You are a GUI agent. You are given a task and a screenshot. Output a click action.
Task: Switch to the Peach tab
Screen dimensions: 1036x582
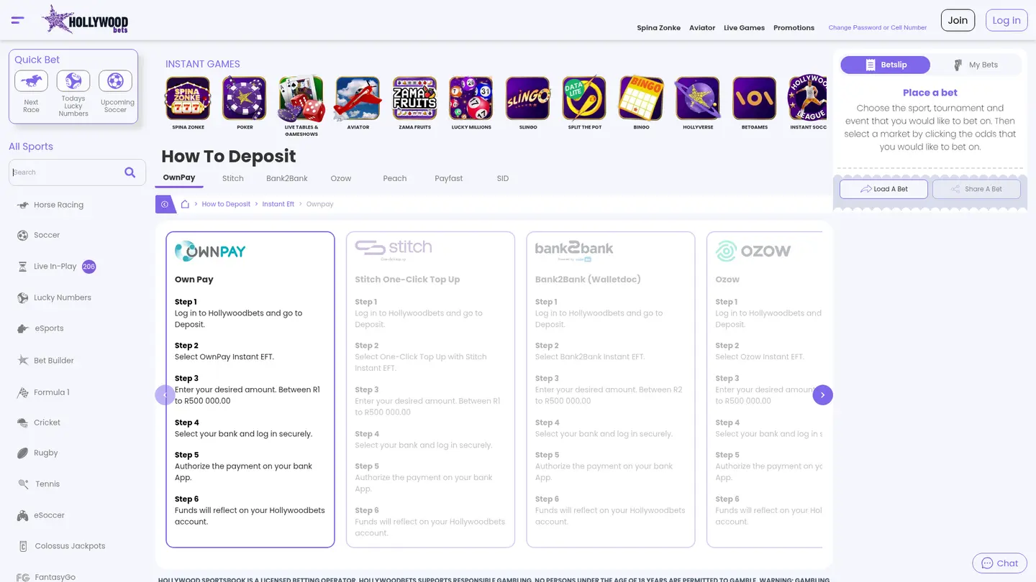[395, 178]
